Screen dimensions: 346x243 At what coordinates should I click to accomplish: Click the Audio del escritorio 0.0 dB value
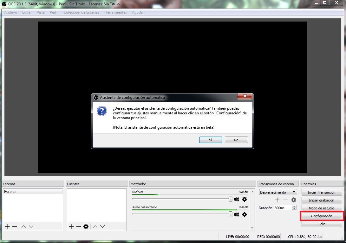244,207
